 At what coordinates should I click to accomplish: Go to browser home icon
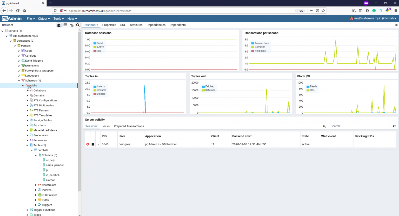[24, 11]
